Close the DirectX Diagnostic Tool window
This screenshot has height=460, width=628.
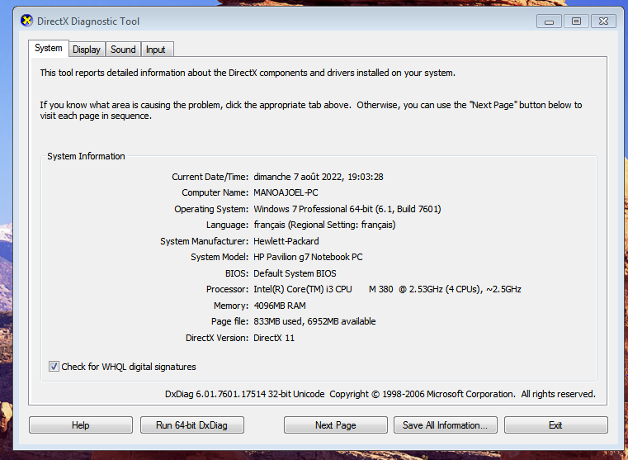(x=602, y=21)
